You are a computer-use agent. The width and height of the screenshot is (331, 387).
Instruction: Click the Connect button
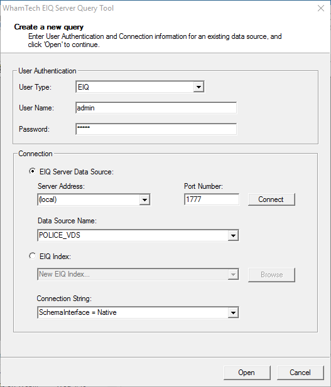tap(271, 199)
